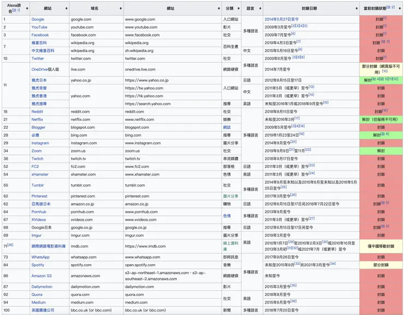Open the Quora link
This screenshot has width=404, height=315.
(37, 295)
